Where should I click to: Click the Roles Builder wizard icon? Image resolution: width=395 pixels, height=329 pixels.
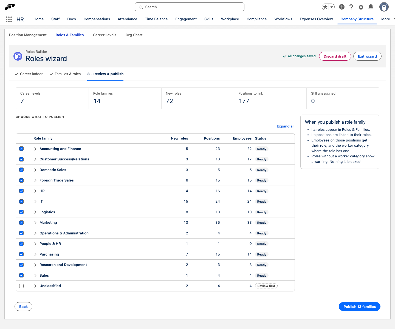pyautogui.click(x=18, y=56)
